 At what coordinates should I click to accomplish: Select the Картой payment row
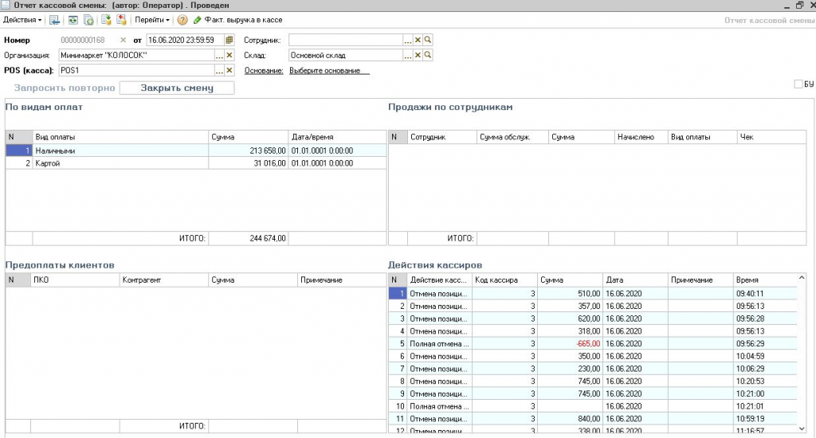coord(196,163)
